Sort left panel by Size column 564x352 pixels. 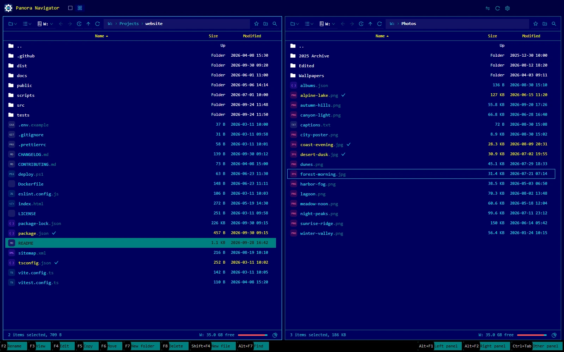click(x=213, y=36)
